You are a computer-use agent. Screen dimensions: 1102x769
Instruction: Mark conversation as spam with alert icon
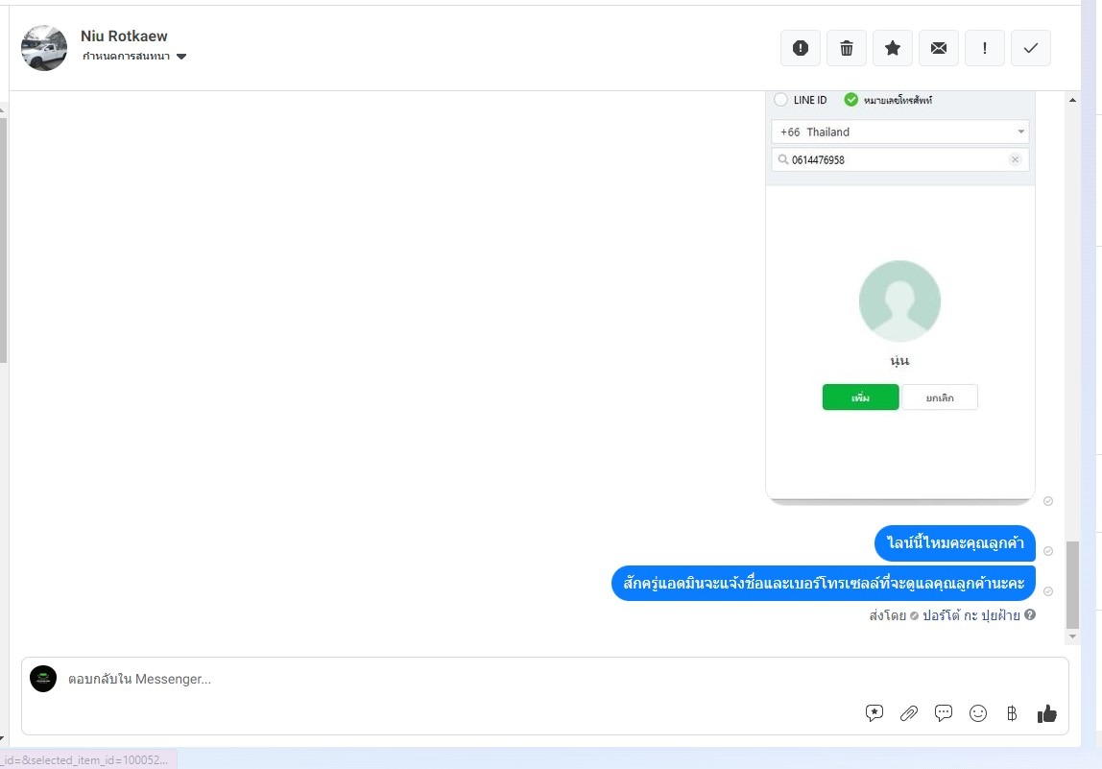(801, 48)
